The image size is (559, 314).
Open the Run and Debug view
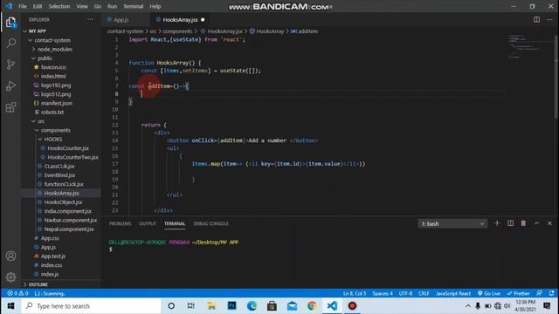pos(10,85)
